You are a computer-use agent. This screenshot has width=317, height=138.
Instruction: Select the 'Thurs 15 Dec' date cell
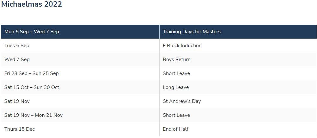(x=20, y=129)
